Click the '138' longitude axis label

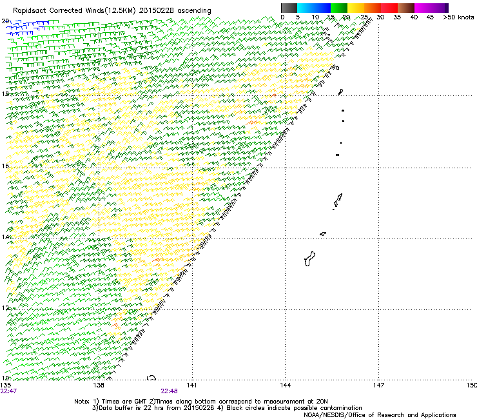[99, 385]
